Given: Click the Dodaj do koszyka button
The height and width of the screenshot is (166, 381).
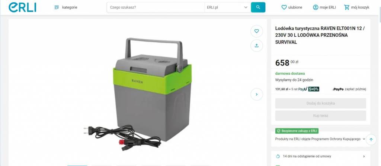Looking at the screenshot, I should [x=320, y=103].
